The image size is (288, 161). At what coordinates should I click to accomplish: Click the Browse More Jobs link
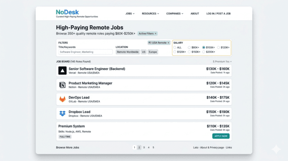68,148
